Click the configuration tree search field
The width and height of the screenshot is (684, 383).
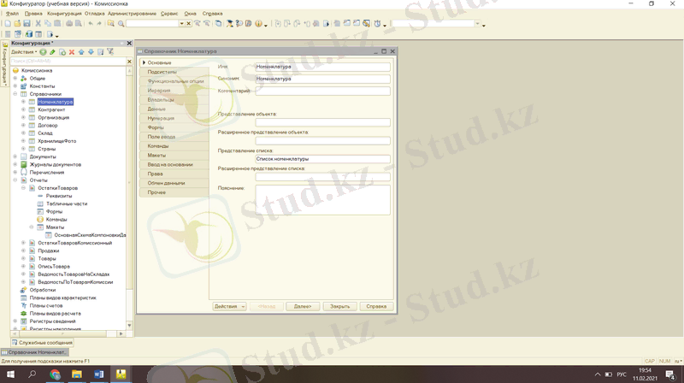tap(68, 62)
